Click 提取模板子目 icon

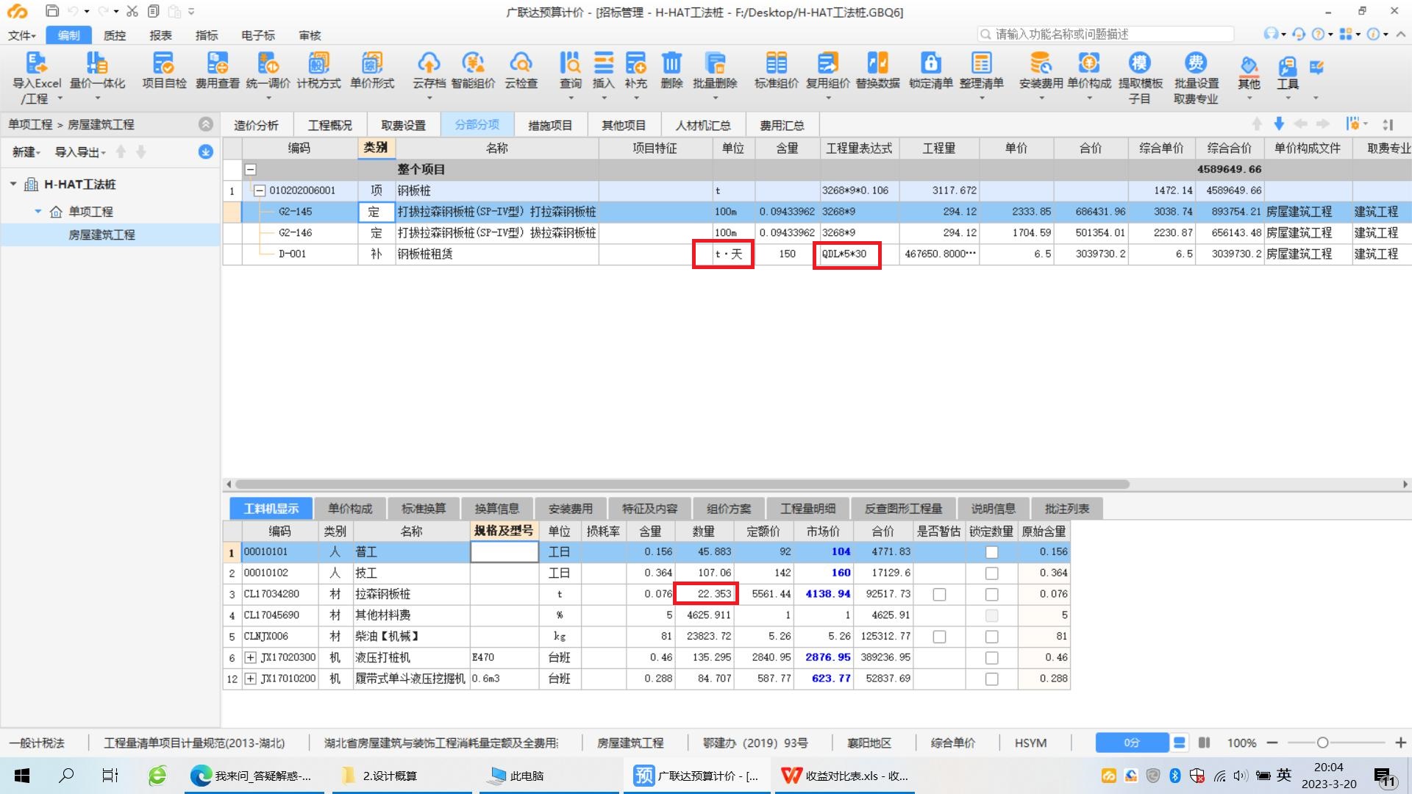[1139, 63]
